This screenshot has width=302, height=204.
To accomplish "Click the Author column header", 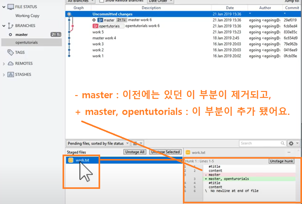I will click(265, 8).
